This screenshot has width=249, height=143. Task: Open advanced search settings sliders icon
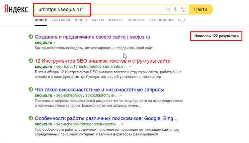(x=184, y=10)
